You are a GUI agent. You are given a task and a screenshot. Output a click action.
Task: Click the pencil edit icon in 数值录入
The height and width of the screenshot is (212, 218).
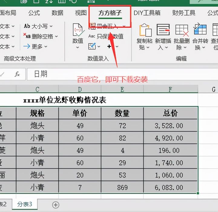point(92,46)
